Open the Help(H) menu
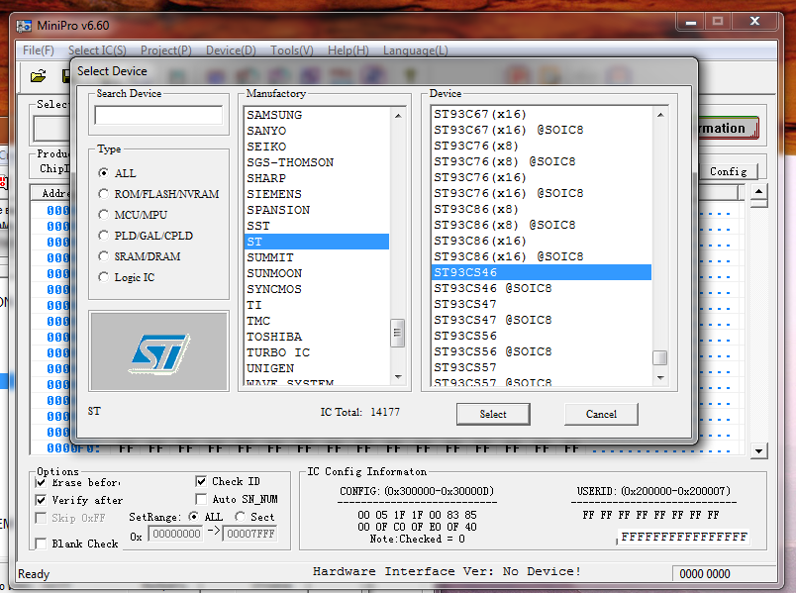Viewport: 796px width, 593px height. click(348, 50)
